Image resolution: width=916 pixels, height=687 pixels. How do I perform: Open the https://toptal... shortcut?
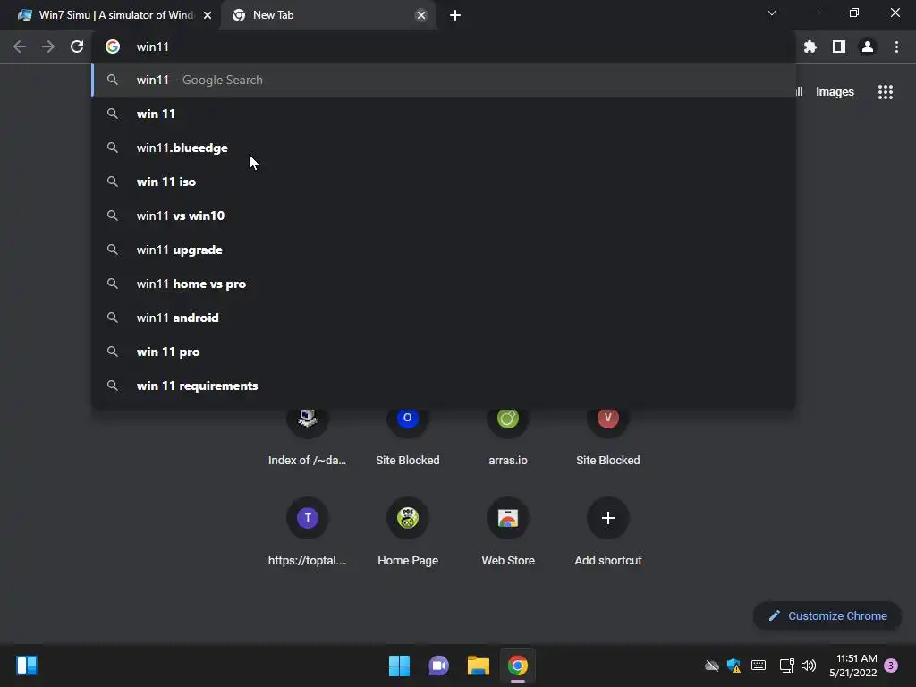(308, 531)
